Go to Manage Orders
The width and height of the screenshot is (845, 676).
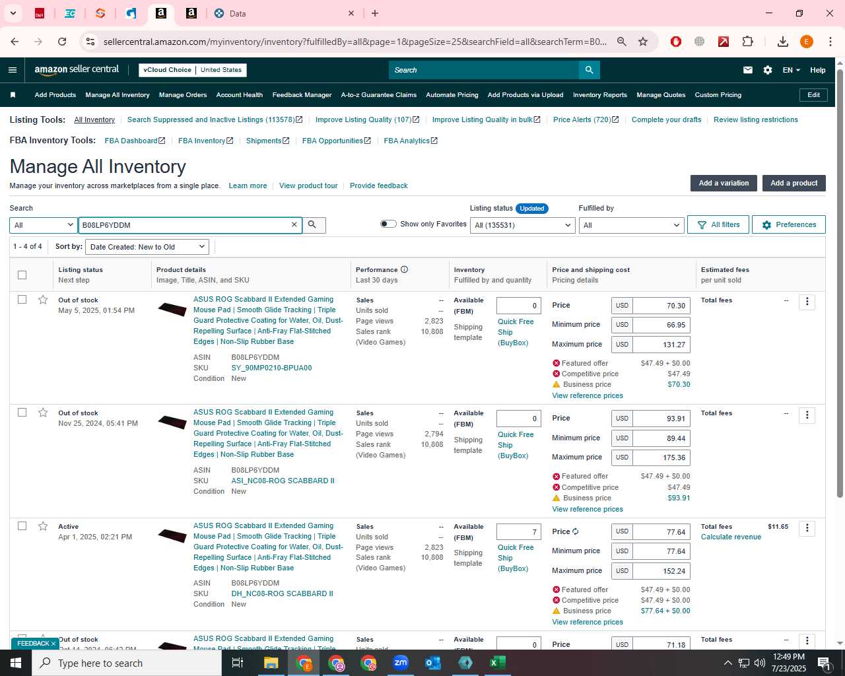point(183,95)
